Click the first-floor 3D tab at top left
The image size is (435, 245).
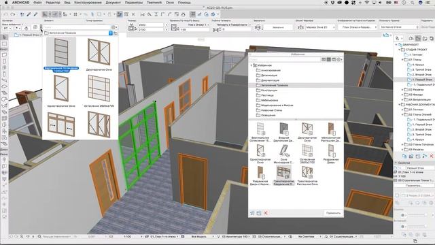pos(29,35)
